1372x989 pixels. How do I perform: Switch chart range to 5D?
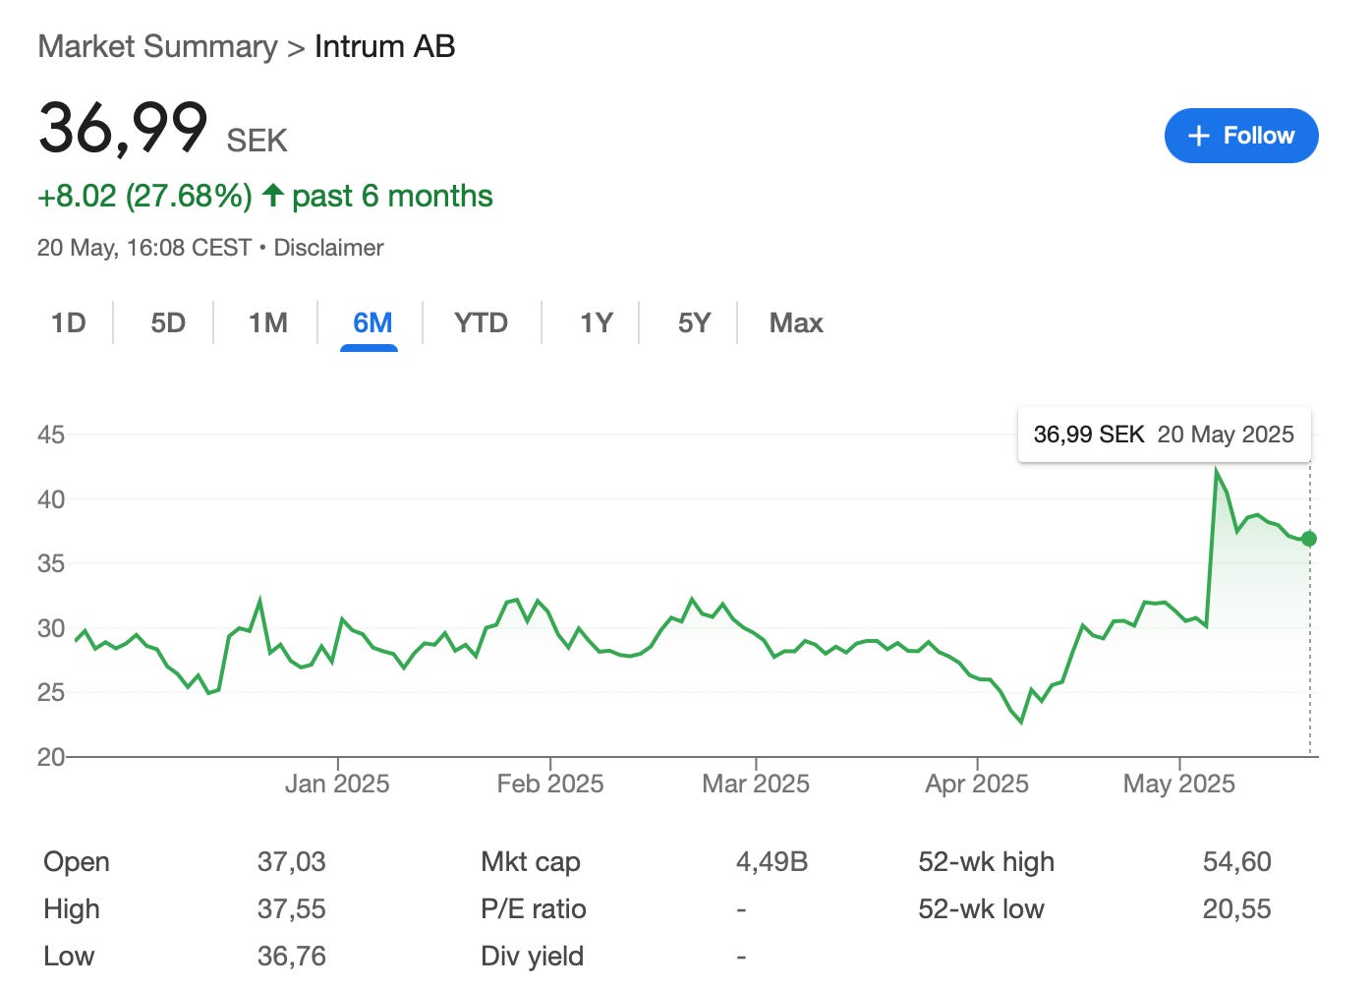pos(168,322)
